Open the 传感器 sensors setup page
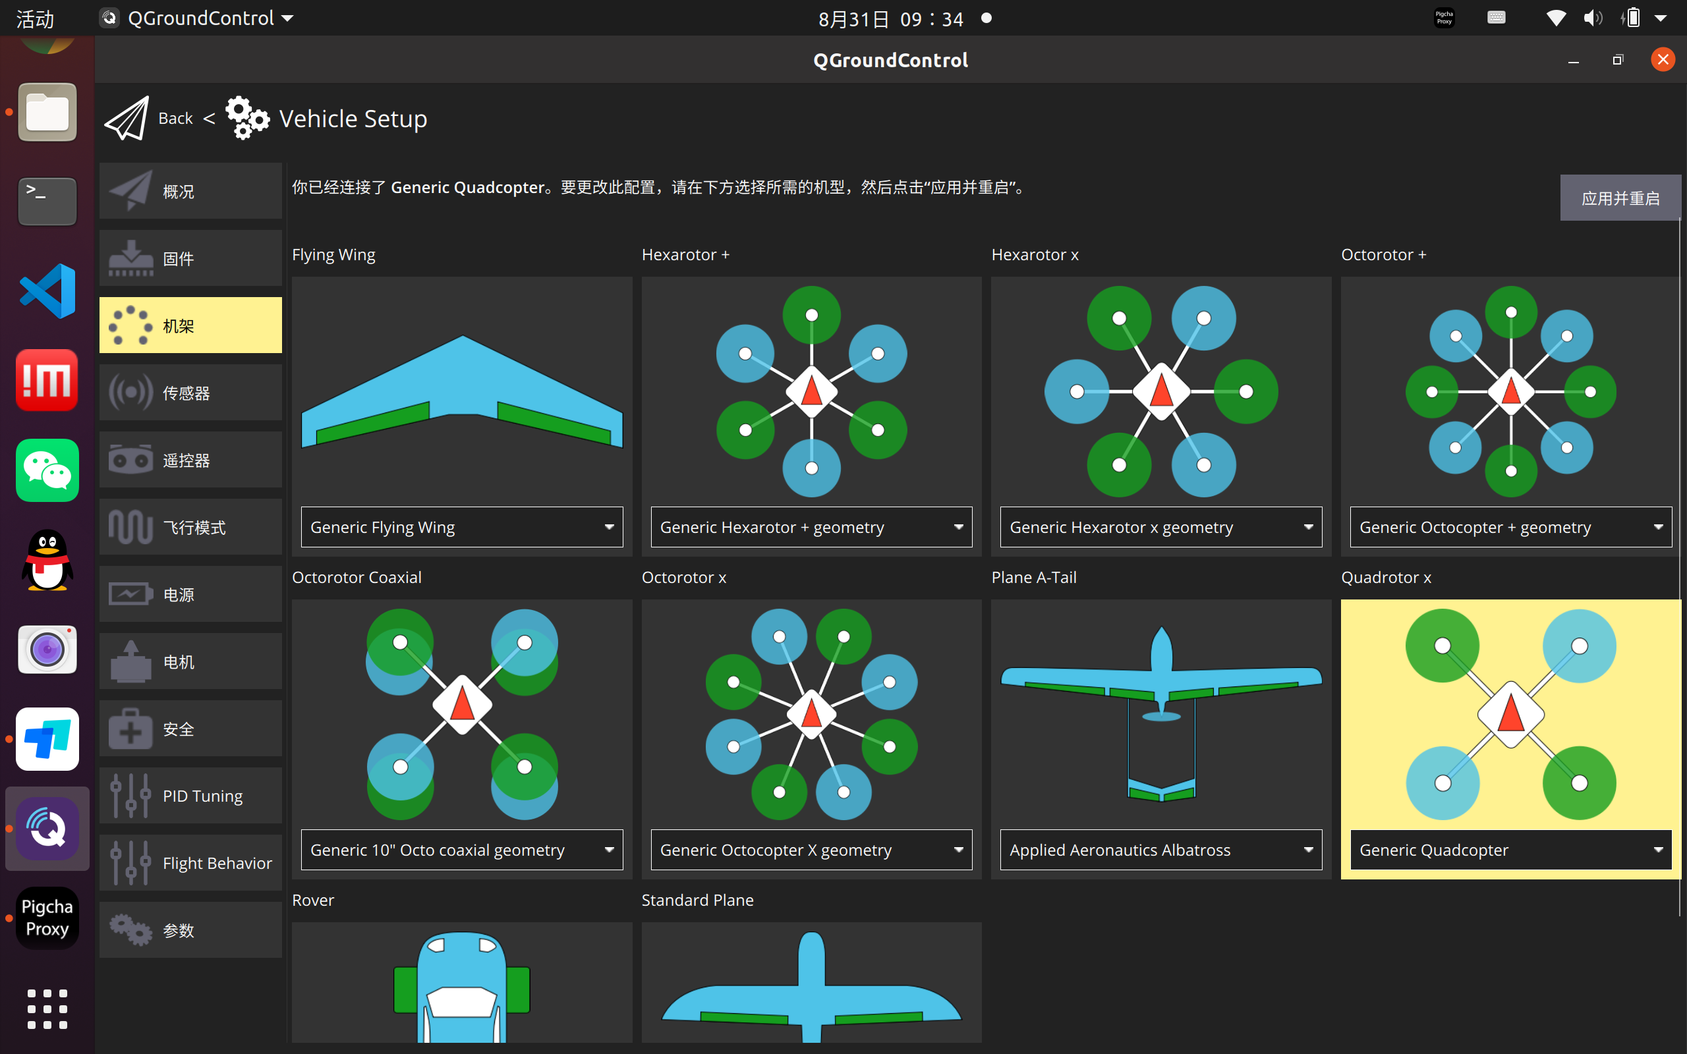This screenshot has width=1687, height=1054. click(190, 393)
